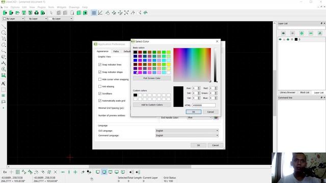Image resolution: width=326 pixels, height=183 pixels.
Task: Click the Open file folder icon
Action: point(17,13)
